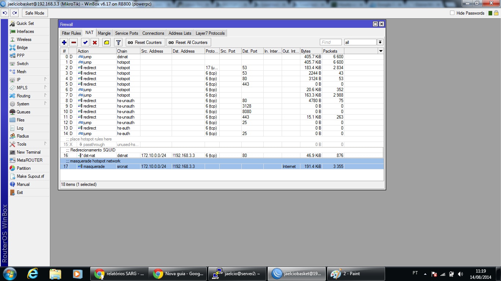Switch to the Filter Rules tab
This screenshot has width=501, height=281.
click(71, 33)
